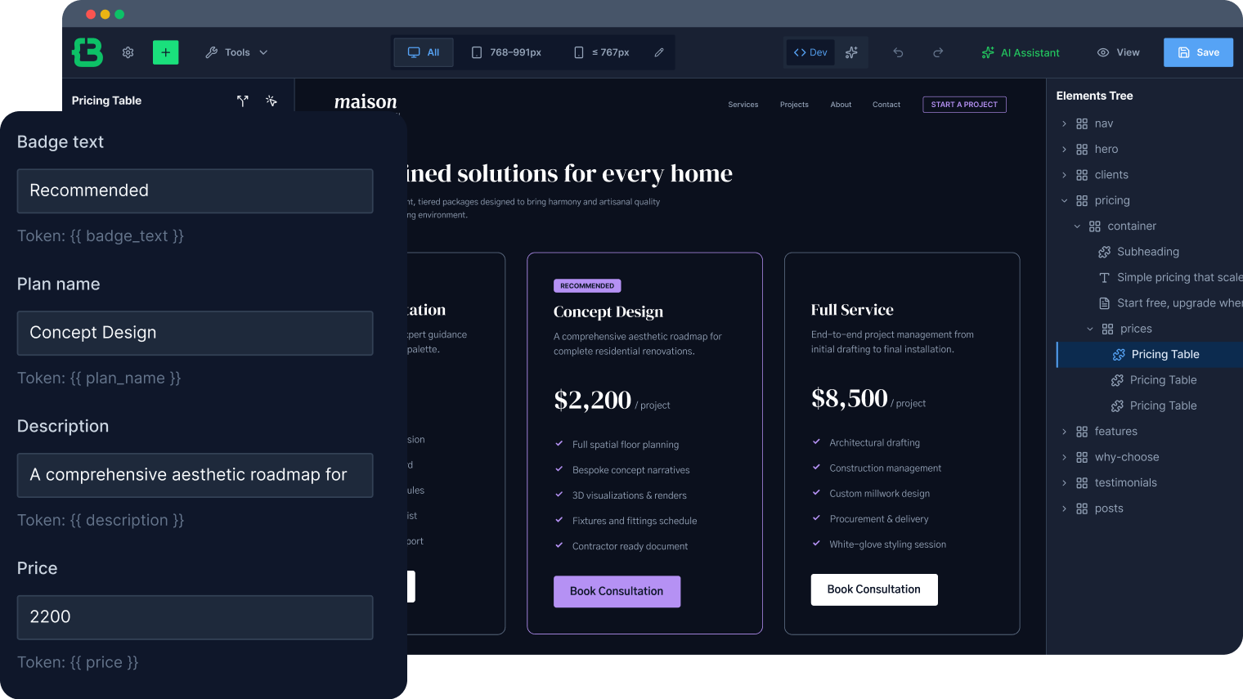This screenshot has height=699, width=1243.
Task: Save the page
Action: point(1198,52)
